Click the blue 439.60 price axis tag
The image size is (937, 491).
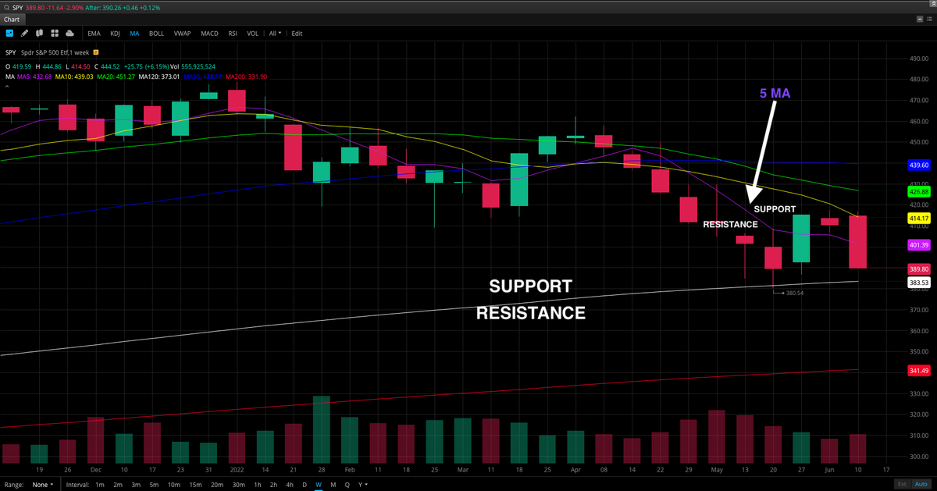pyautogui.click(x=919, y=165)
